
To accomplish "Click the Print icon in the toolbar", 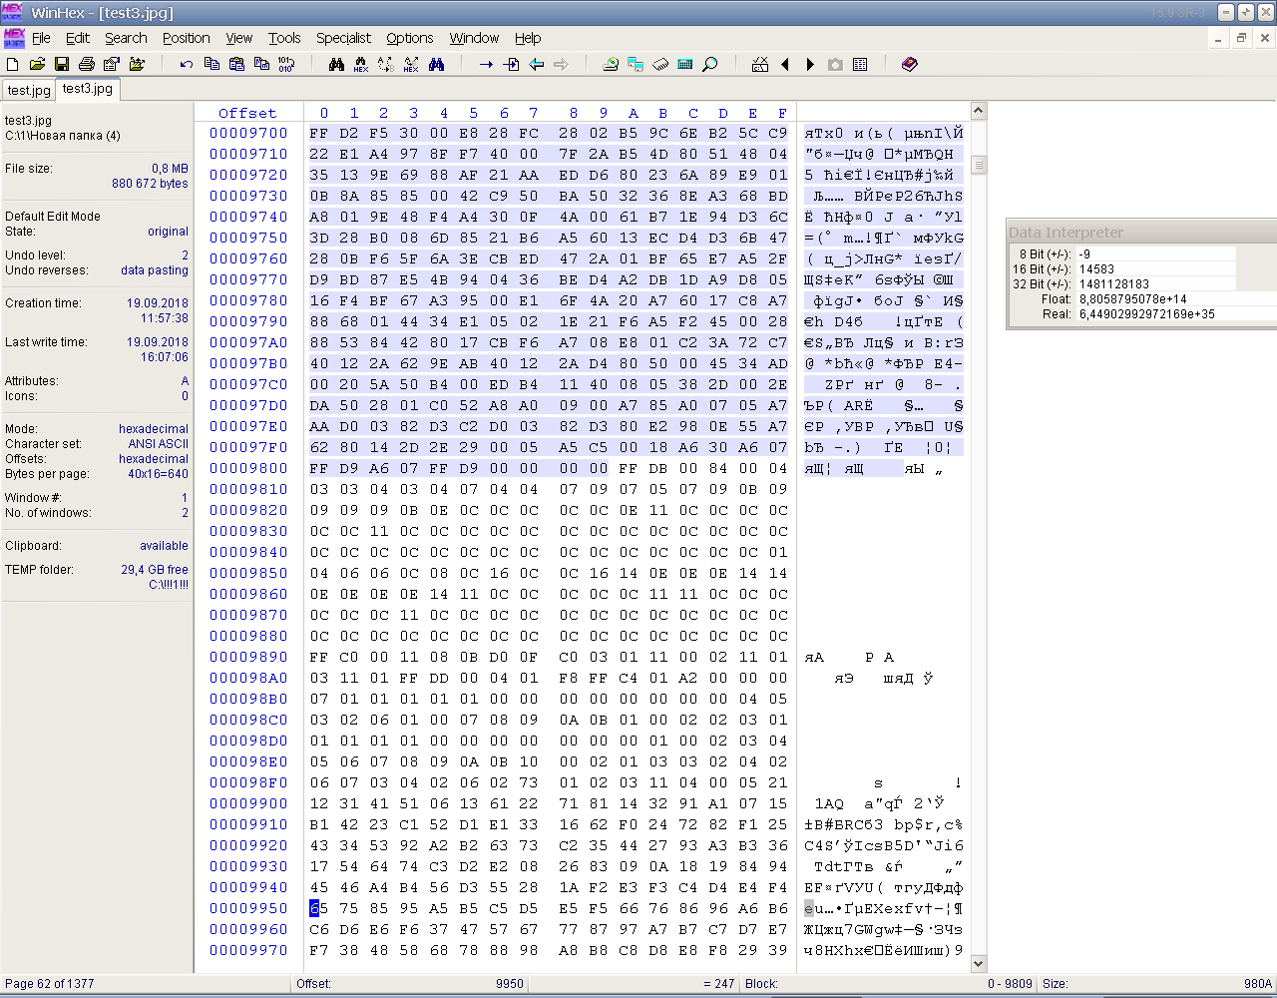I will 87,64.
